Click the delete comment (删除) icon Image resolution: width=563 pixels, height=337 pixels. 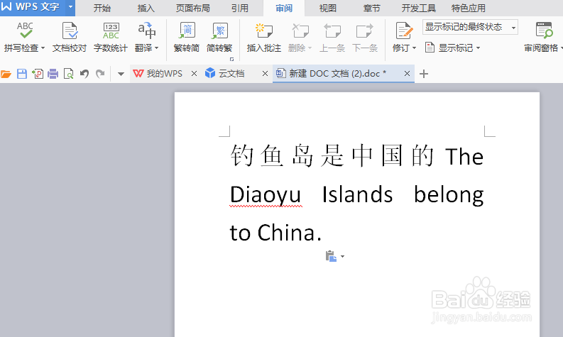coord(300,31)
